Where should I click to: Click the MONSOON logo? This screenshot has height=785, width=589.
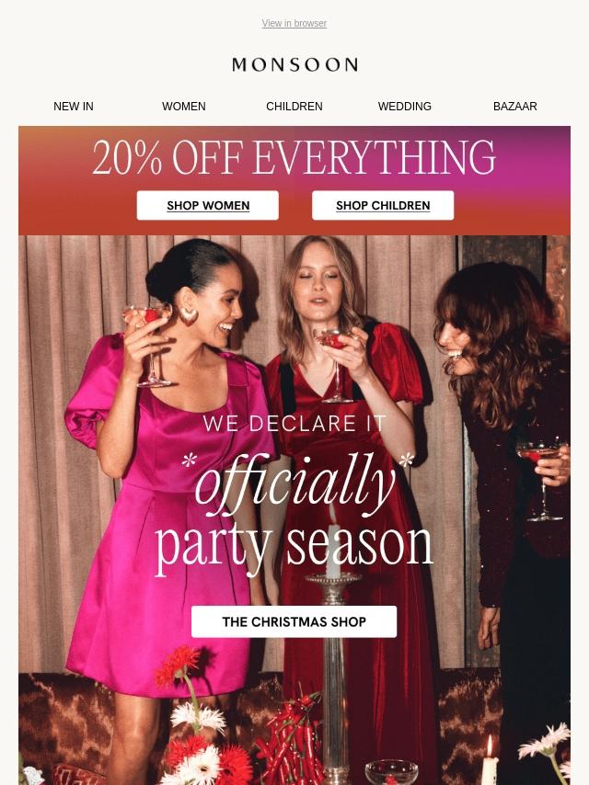click(x=294, y=64)
